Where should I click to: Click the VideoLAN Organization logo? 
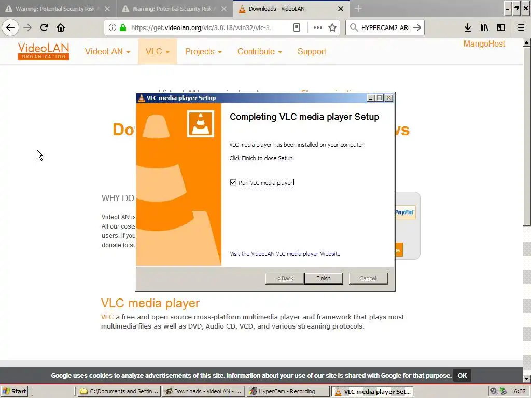pyautogui.click(x=44, y=51)
